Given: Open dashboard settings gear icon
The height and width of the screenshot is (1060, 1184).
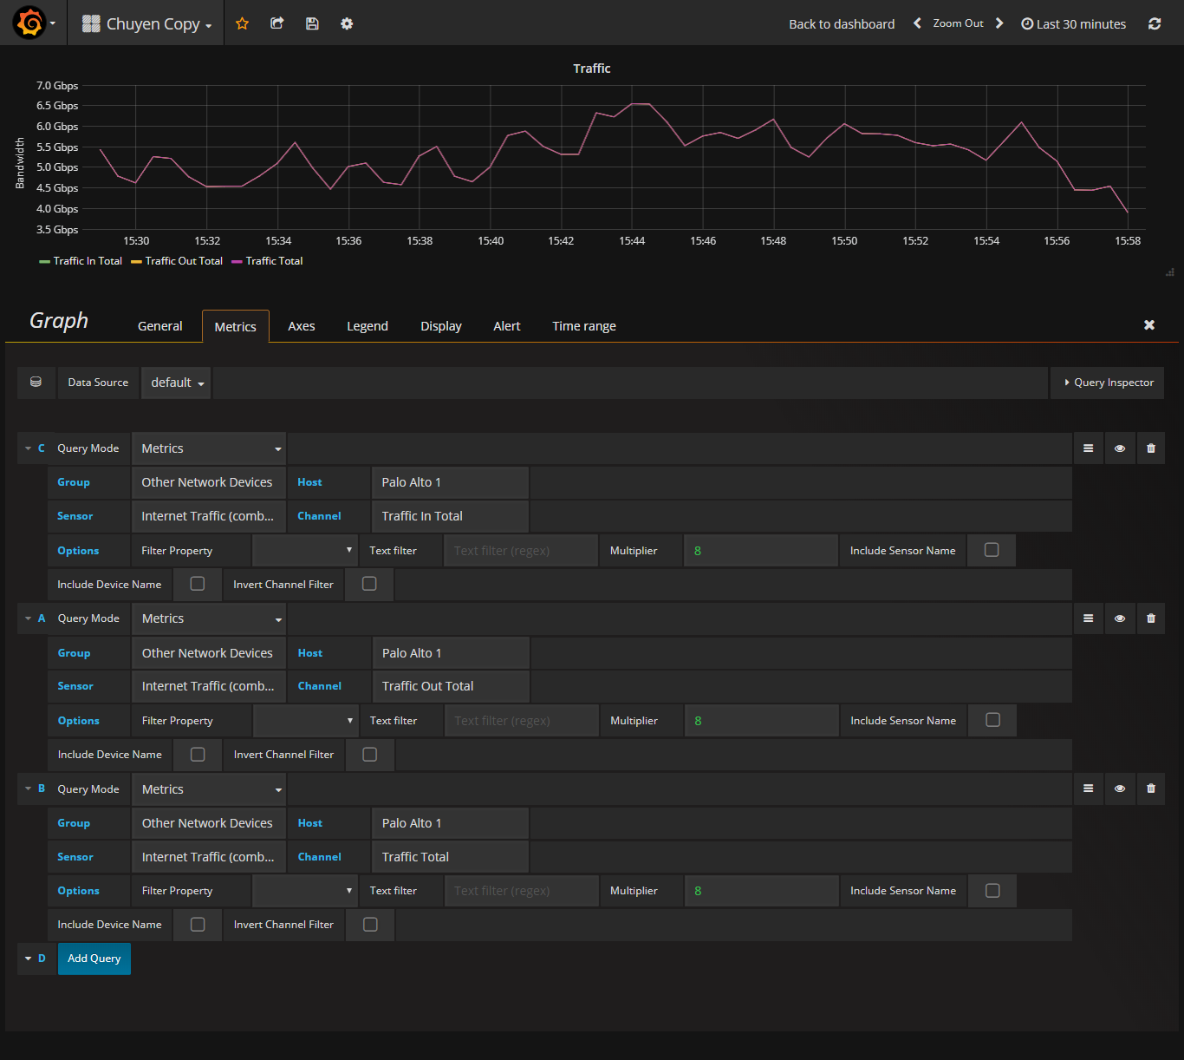Looking at the screenshot, I should click(347, 23).
